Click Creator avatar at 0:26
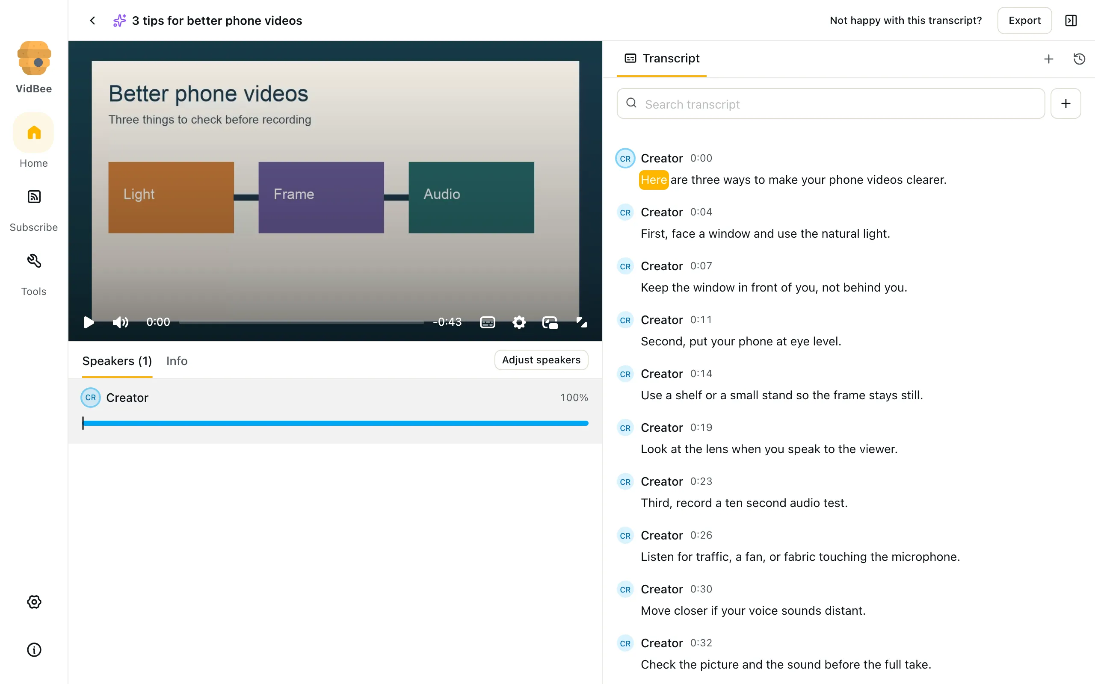The width and height of the screenshot is (1095, 684). (x=625, y=535)
